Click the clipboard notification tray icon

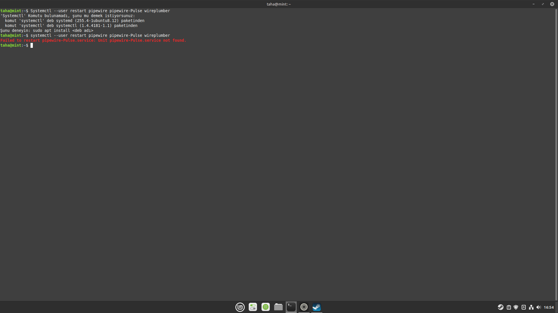click(x=509, y=307)
